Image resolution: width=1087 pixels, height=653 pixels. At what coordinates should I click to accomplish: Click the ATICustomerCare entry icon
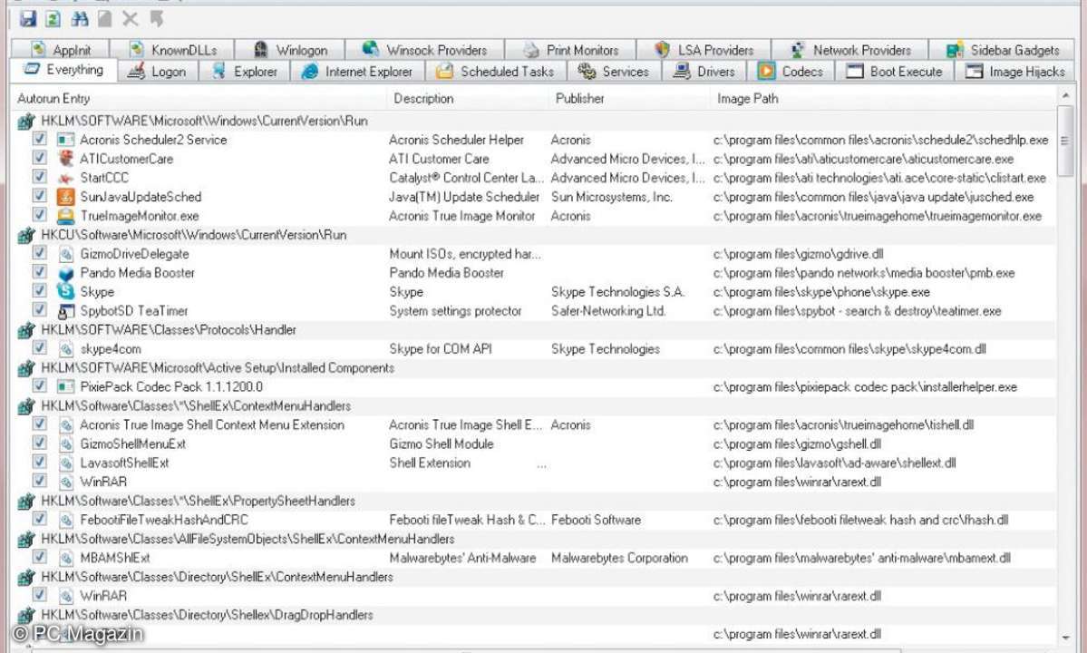[66, 159]
